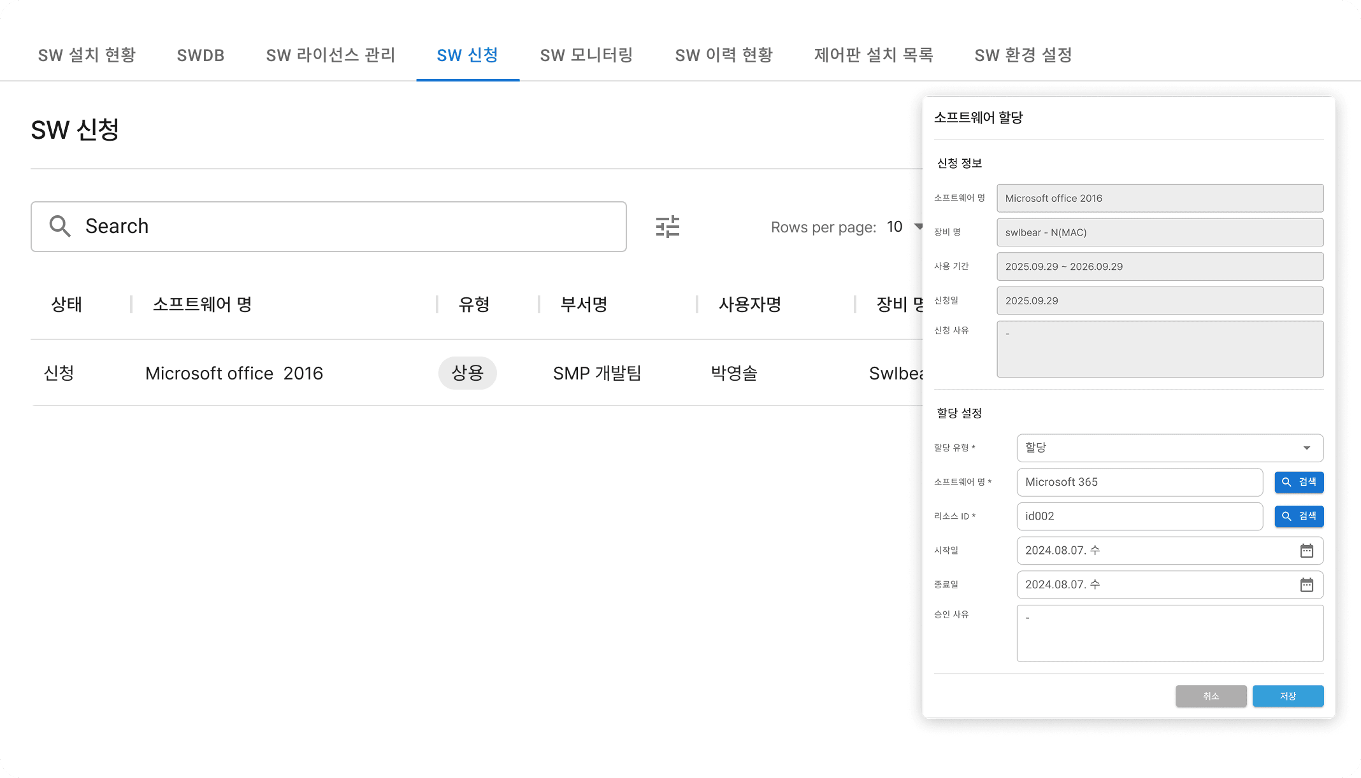Click the 취소 button in the dialog
Image resolution: width=1361 pixels, height=778 pixels.
pos(1211,696)
